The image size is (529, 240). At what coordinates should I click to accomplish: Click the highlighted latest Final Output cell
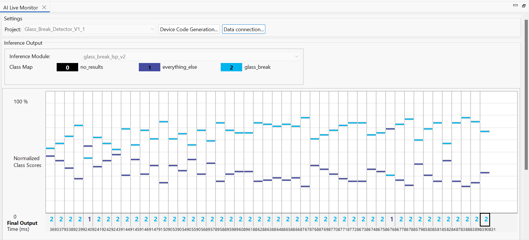(x=485, y=219)
